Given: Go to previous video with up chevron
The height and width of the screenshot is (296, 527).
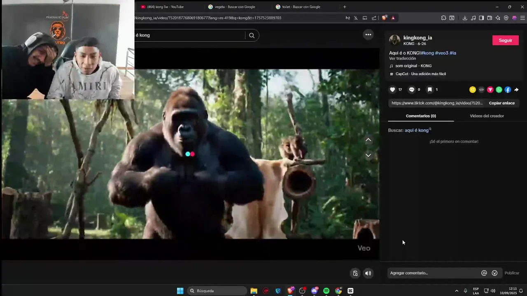Looking at the screenshot, I should click(x=368, y=140).
